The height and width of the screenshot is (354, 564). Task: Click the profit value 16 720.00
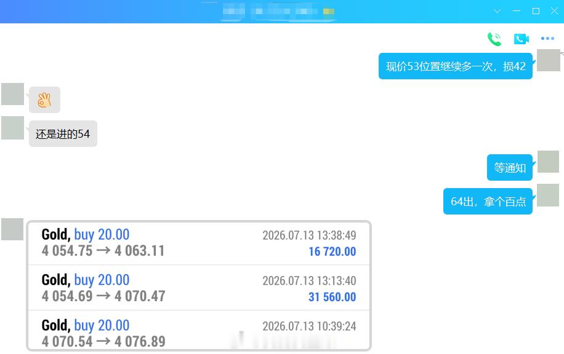click(332, 251)
